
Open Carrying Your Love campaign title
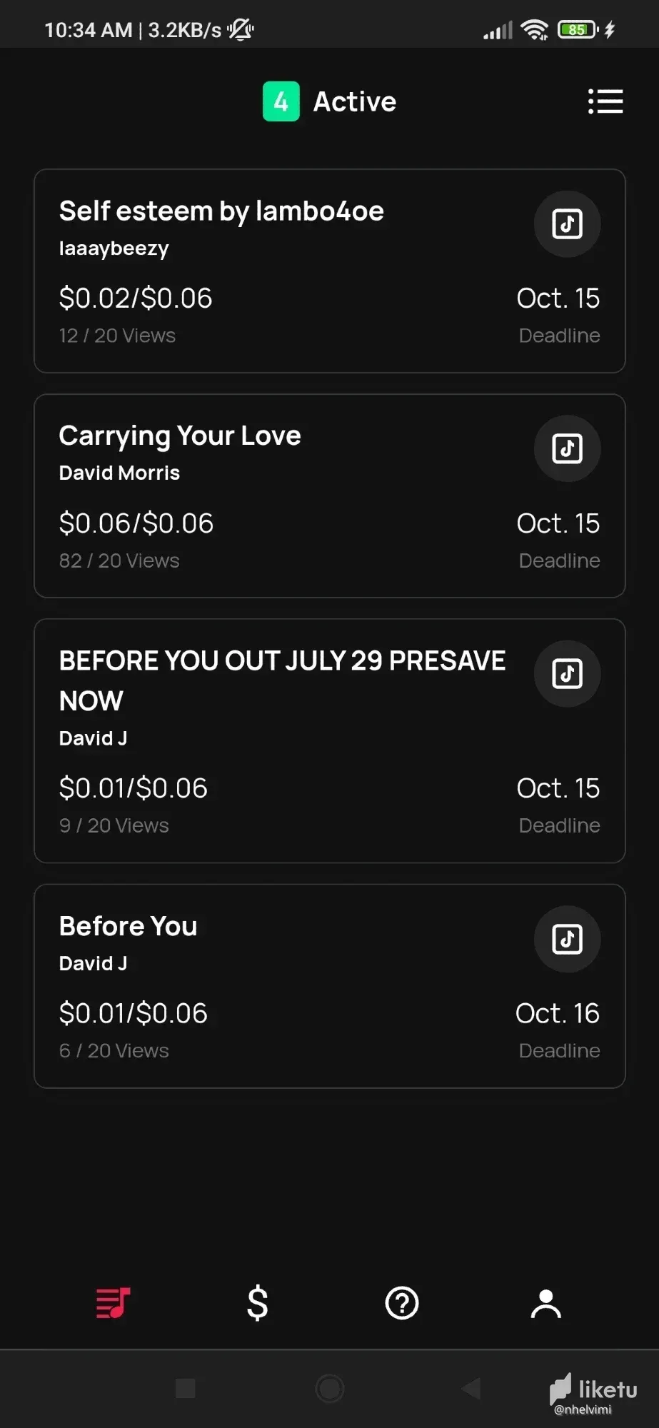coord(180,436)
